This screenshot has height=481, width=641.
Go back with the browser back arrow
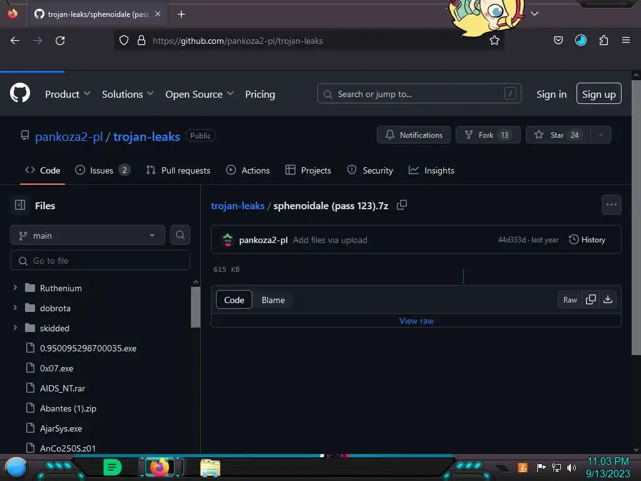tap(15, 41)
